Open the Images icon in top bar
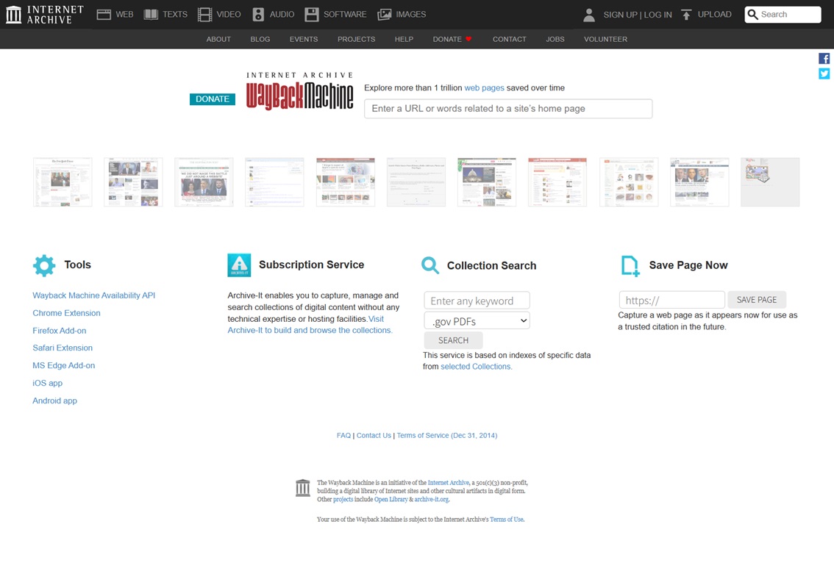 pyautogui.click(x=385, y=14)
